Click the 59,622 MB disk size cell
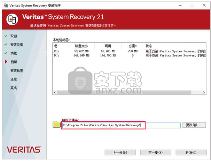The image size is (211, 162). pyautogui.click(x=81, y=51)
